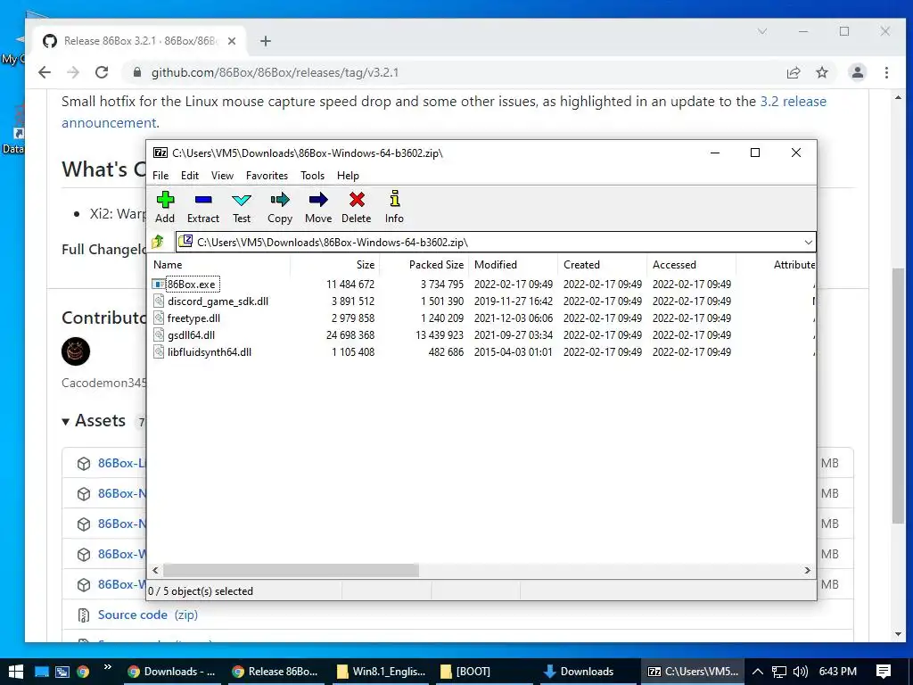The width and height of the screenshot is (913, 685).
Task: Open the volume control in system tray
Action: [x=801, y=672]
